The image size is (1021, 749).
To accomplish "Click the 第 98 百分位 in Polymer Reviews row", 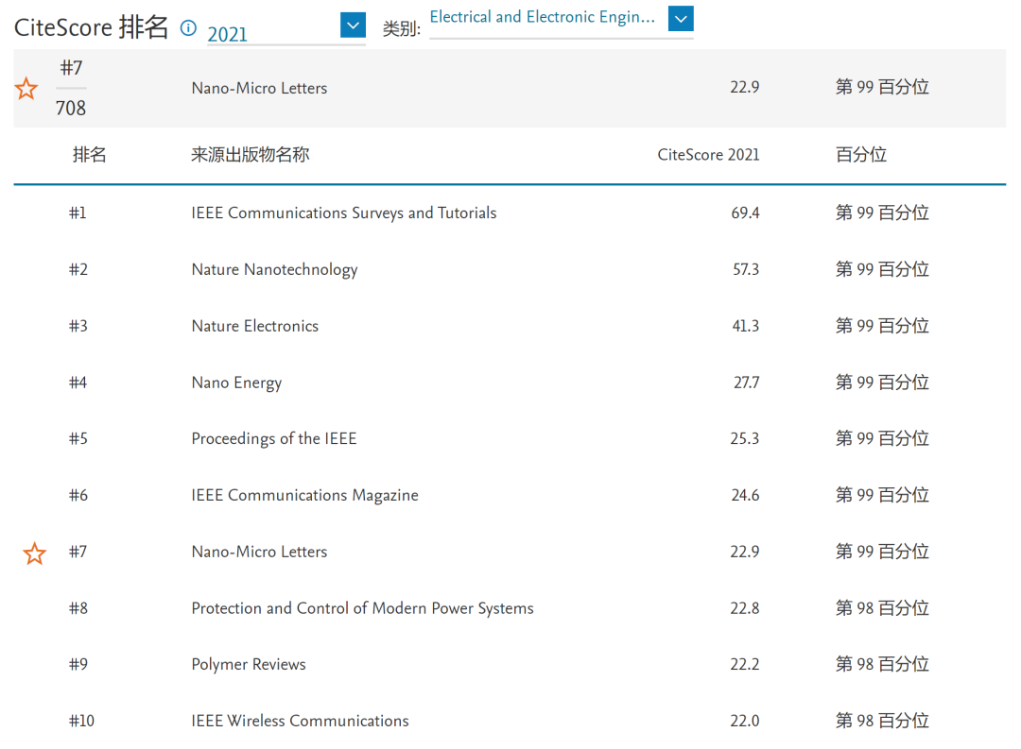I will pos(882,664).
